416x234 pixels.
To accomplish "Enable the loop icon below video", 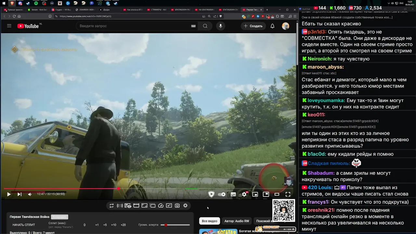I will tap(111, 206).
